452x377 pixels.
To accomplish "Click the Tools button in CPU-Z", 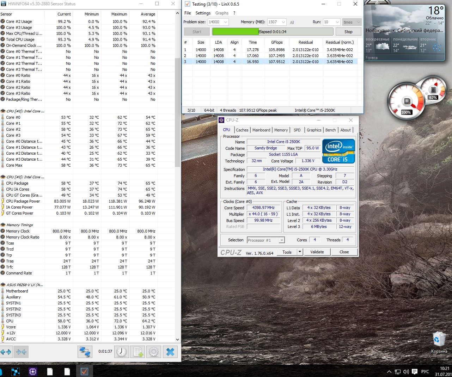I will [x=287, y=252].
